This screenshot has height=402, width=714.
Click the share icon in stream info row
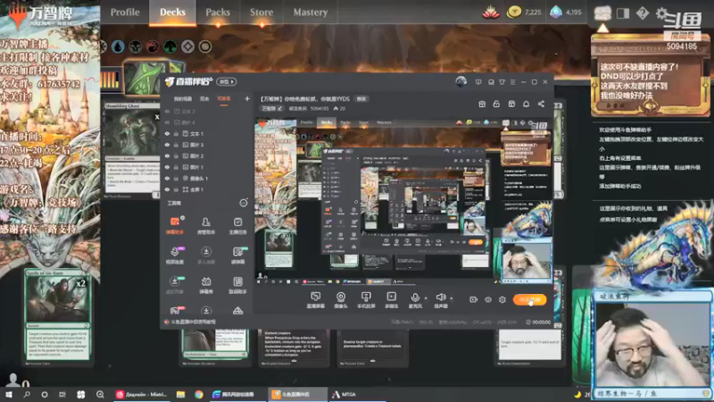point(541,104)
